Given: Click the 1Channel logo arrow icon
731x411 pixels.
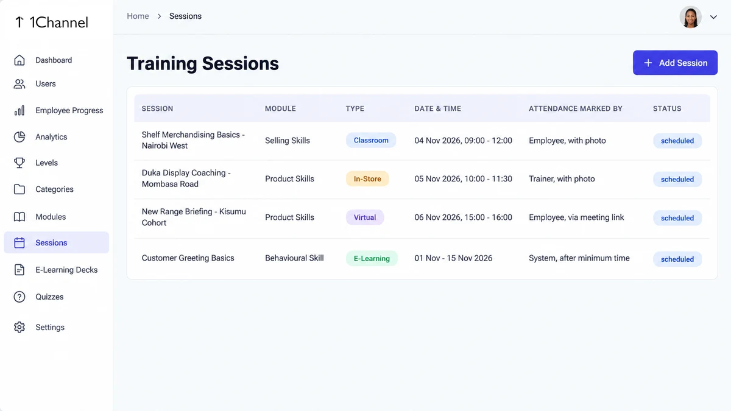Looking at the screenshot, I should pyautogui.click(x=19, y=23).
